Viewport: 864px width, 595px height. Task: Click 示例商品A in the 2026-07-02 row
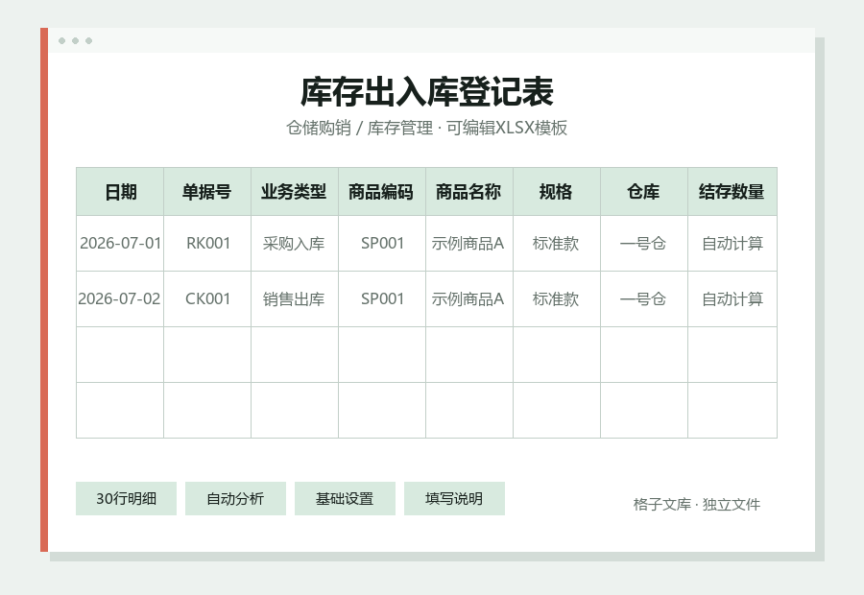[x=469, y=299]
